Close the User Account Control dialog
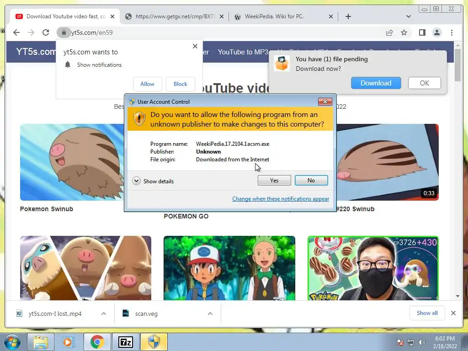The image size is (468, 351). (325, 102)
